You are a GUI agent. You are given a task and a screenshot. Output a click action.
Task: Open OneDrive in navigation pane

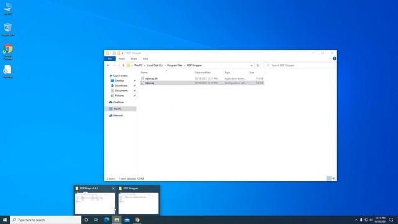[118, 102]
